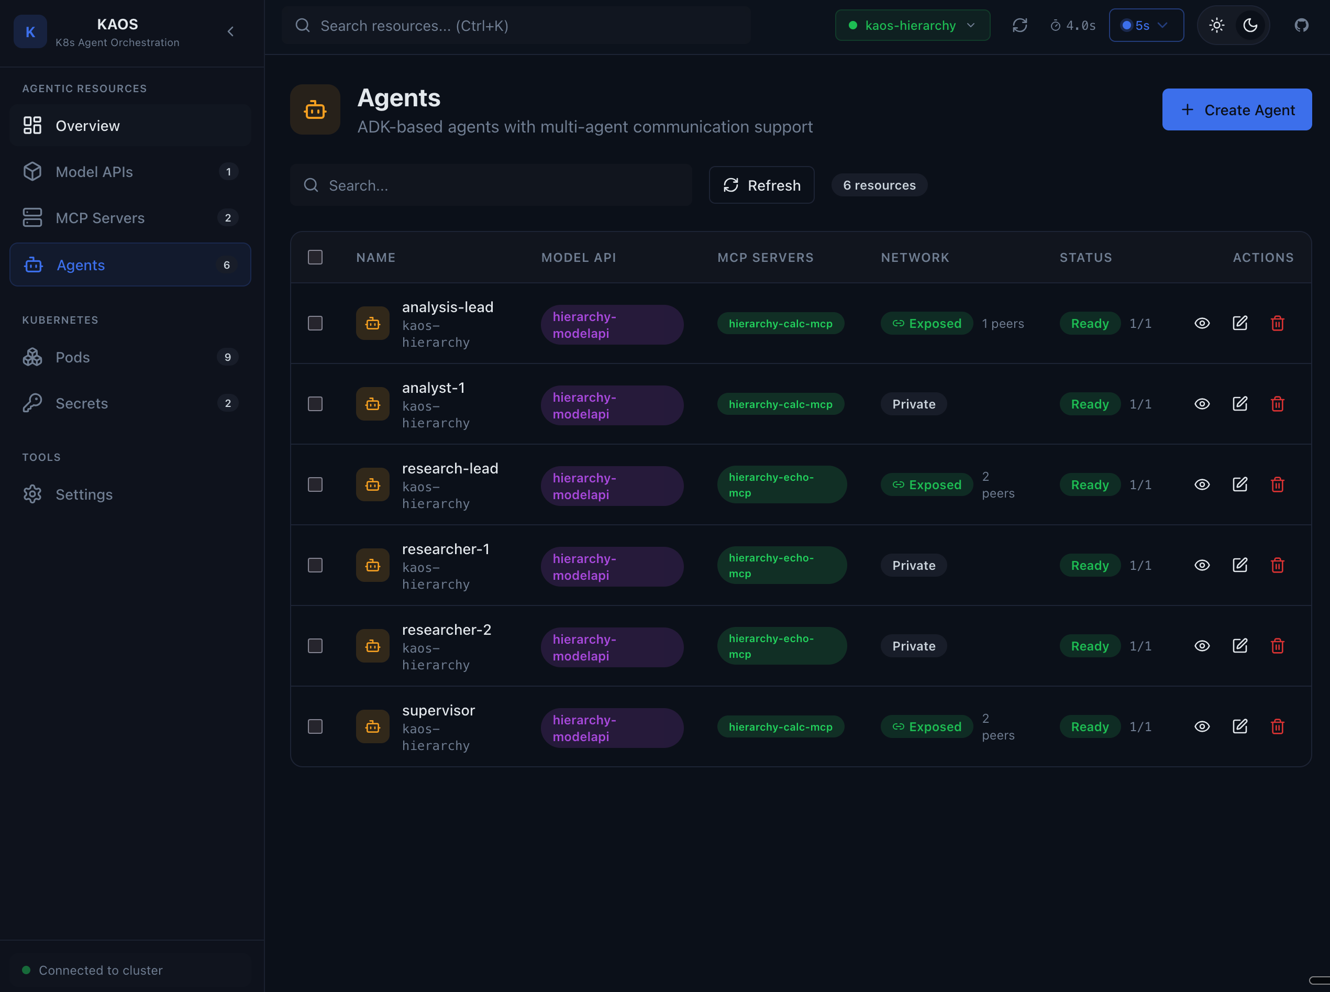The image size is (1330, 992).
Task: Click the global refresh sync icon
Action: 1021,25
